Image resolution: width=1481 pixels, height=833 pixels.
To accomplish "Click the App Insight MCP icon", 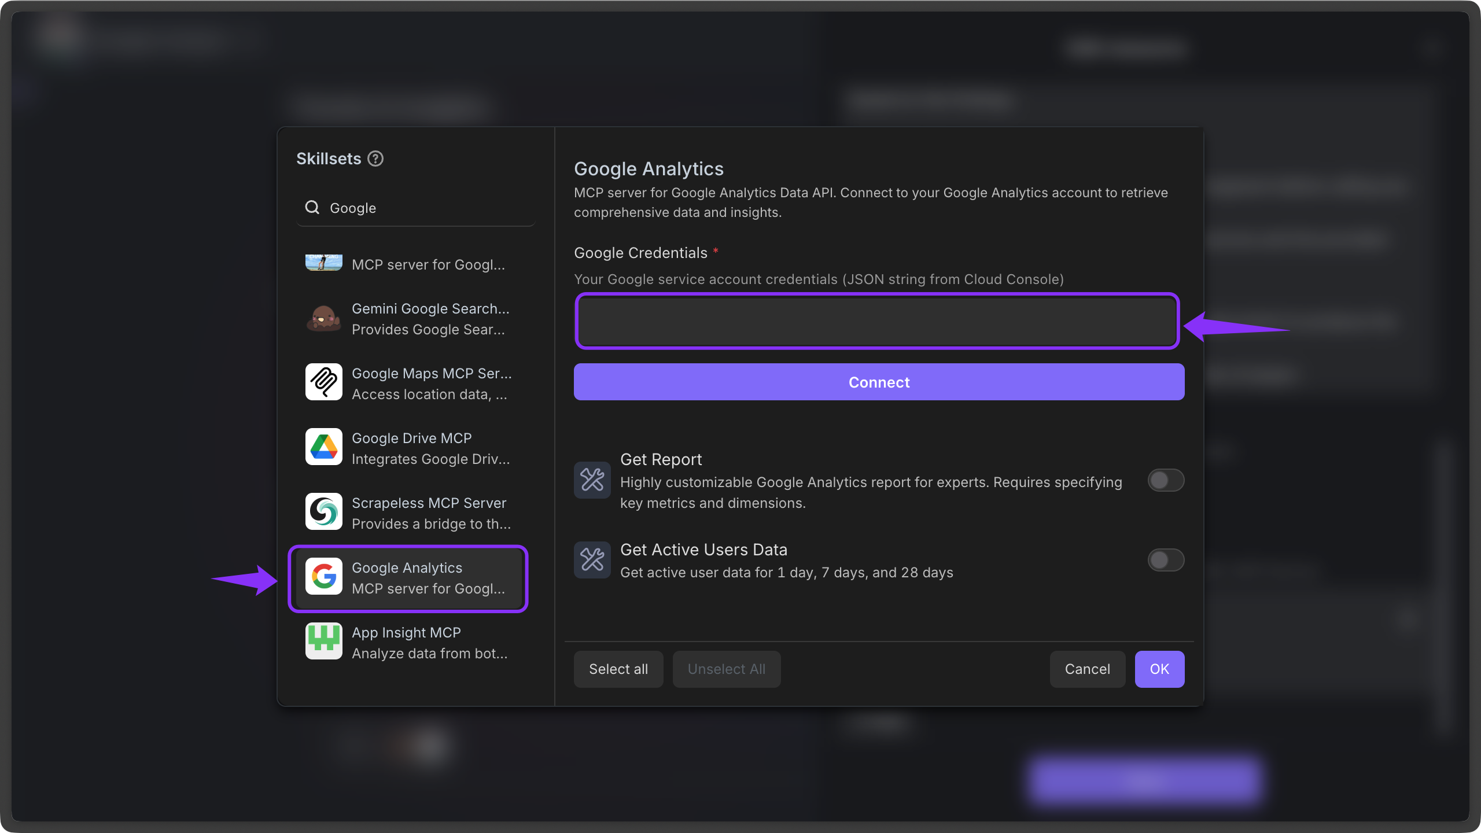I will (x=324, y=641).
